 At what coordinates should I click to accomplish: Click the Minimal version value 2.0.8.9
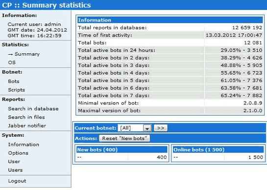253,103
